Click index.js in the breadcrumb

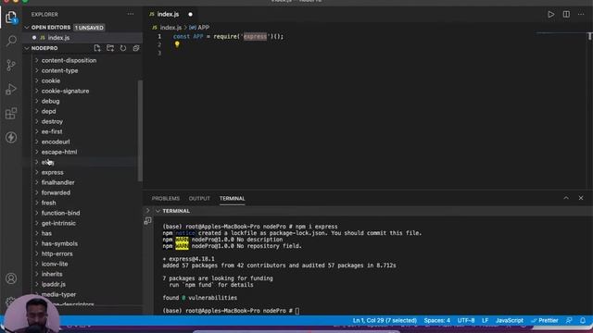[x=170, y=27]
